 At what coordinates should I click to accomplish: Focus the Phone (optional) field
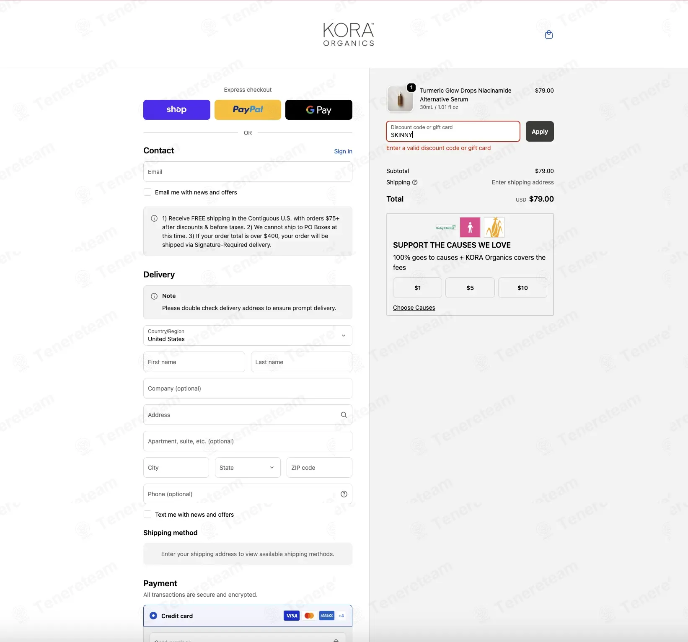click(248, 494)
